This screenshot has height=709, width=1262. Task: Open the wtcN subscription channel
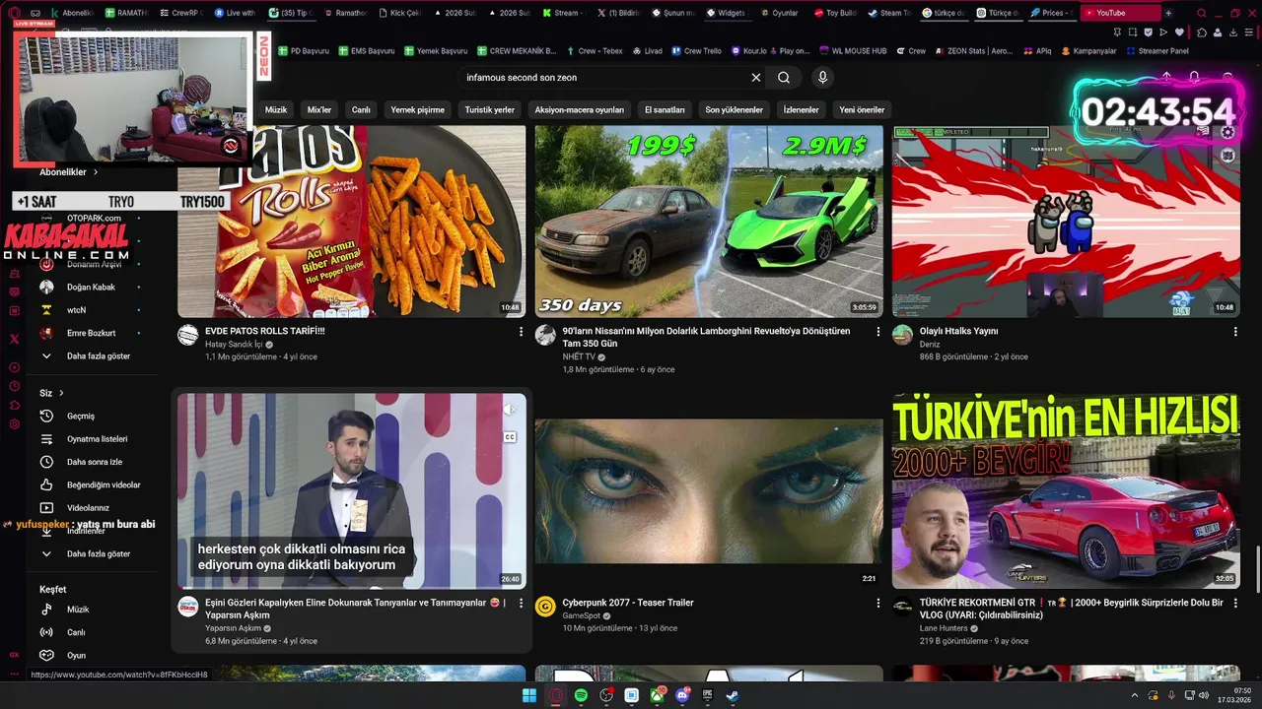(x=91, y=309)
